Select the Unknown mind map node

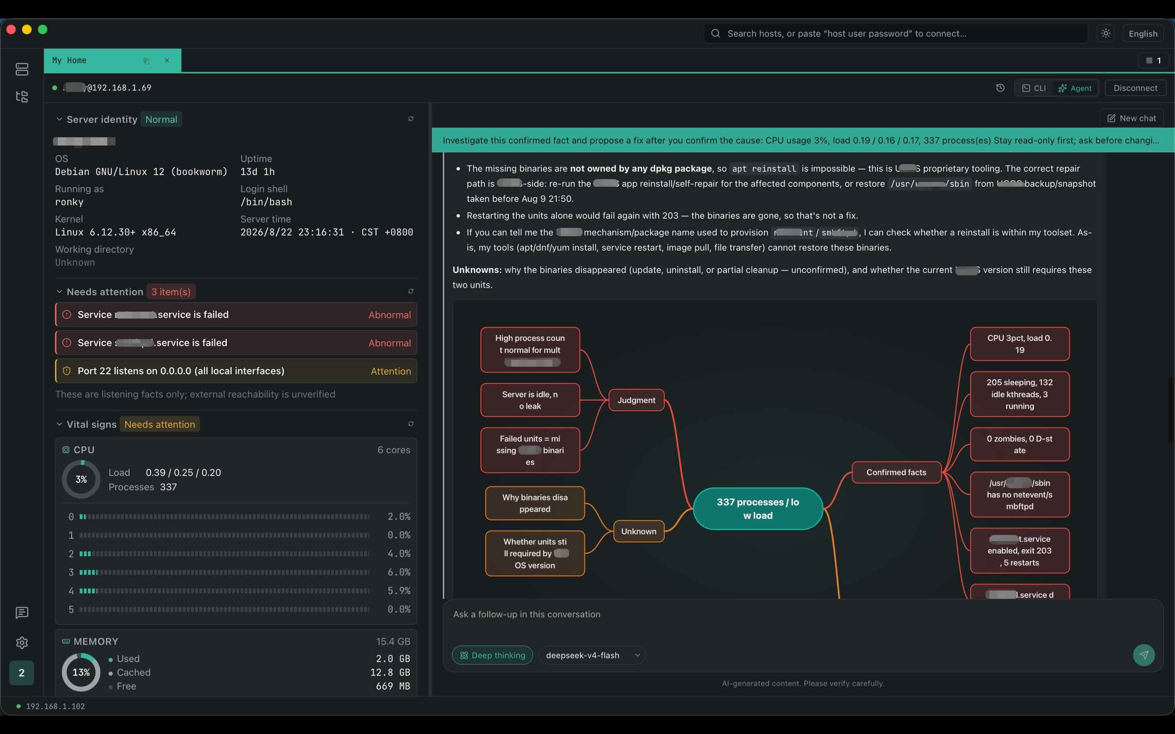(638, 531)
